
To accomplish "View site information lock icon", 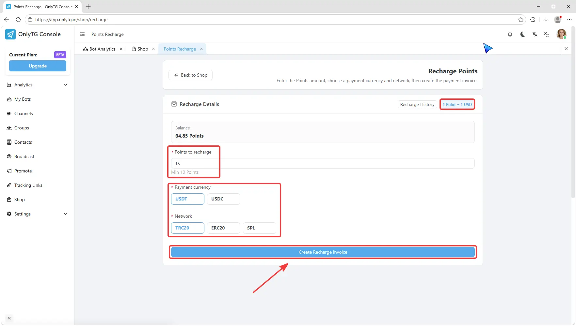I will pos(30,20).
